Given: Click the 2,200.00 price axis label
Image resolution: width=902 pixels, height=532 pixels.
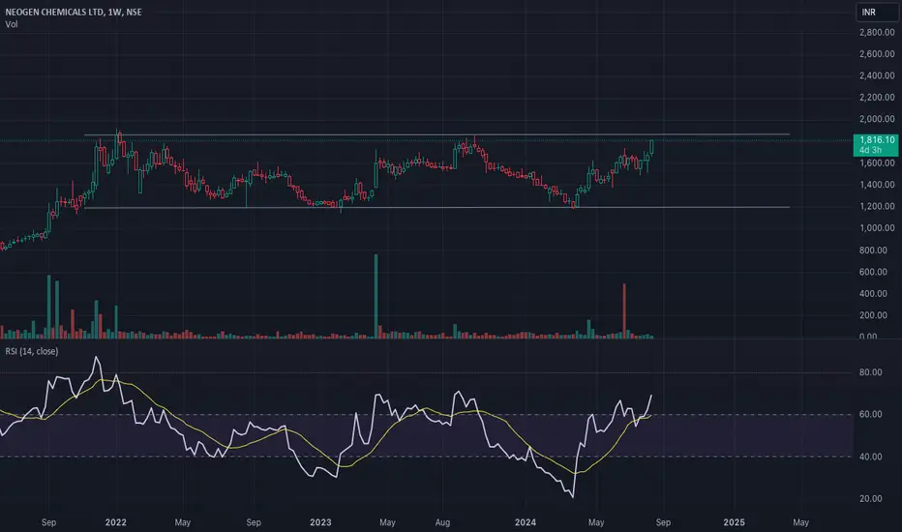Looking at the screenshot, I should (877, 97).
